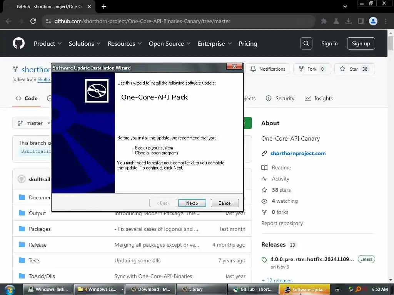Open the Windows Start orb

[10, 290]
